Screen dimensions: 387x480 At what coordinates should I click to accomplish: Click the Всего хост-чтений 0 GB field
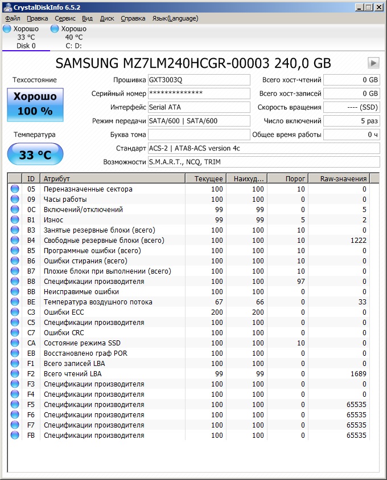point(352,80)
